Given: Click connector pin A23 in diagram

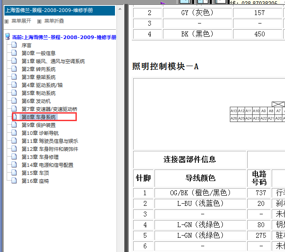Looking at the screenshot, I should tap(256, 118).
